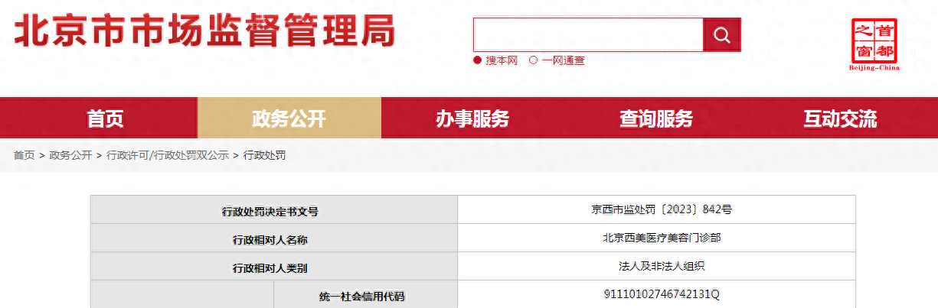
Task: Click the 政务公开 breadcrumb link
Action: tap(70, 155)
